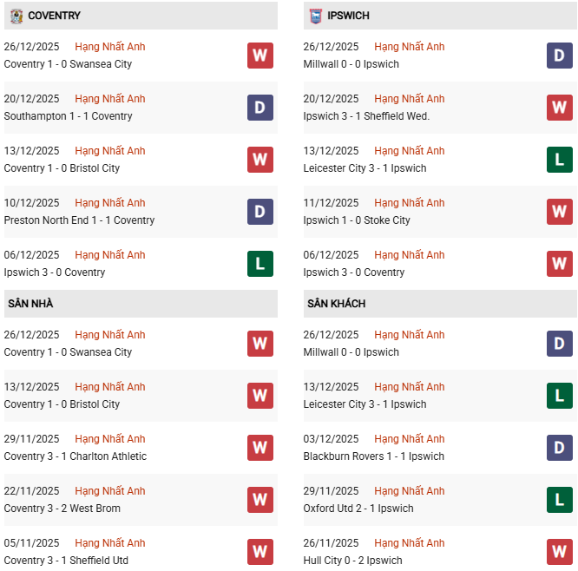Click the COVENTRY team header title
578x571 pixels.
click(55, 16)
